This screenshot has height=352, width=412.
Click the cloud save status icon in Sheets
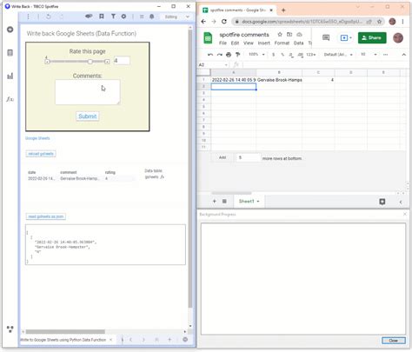click(x=299, y=35)
